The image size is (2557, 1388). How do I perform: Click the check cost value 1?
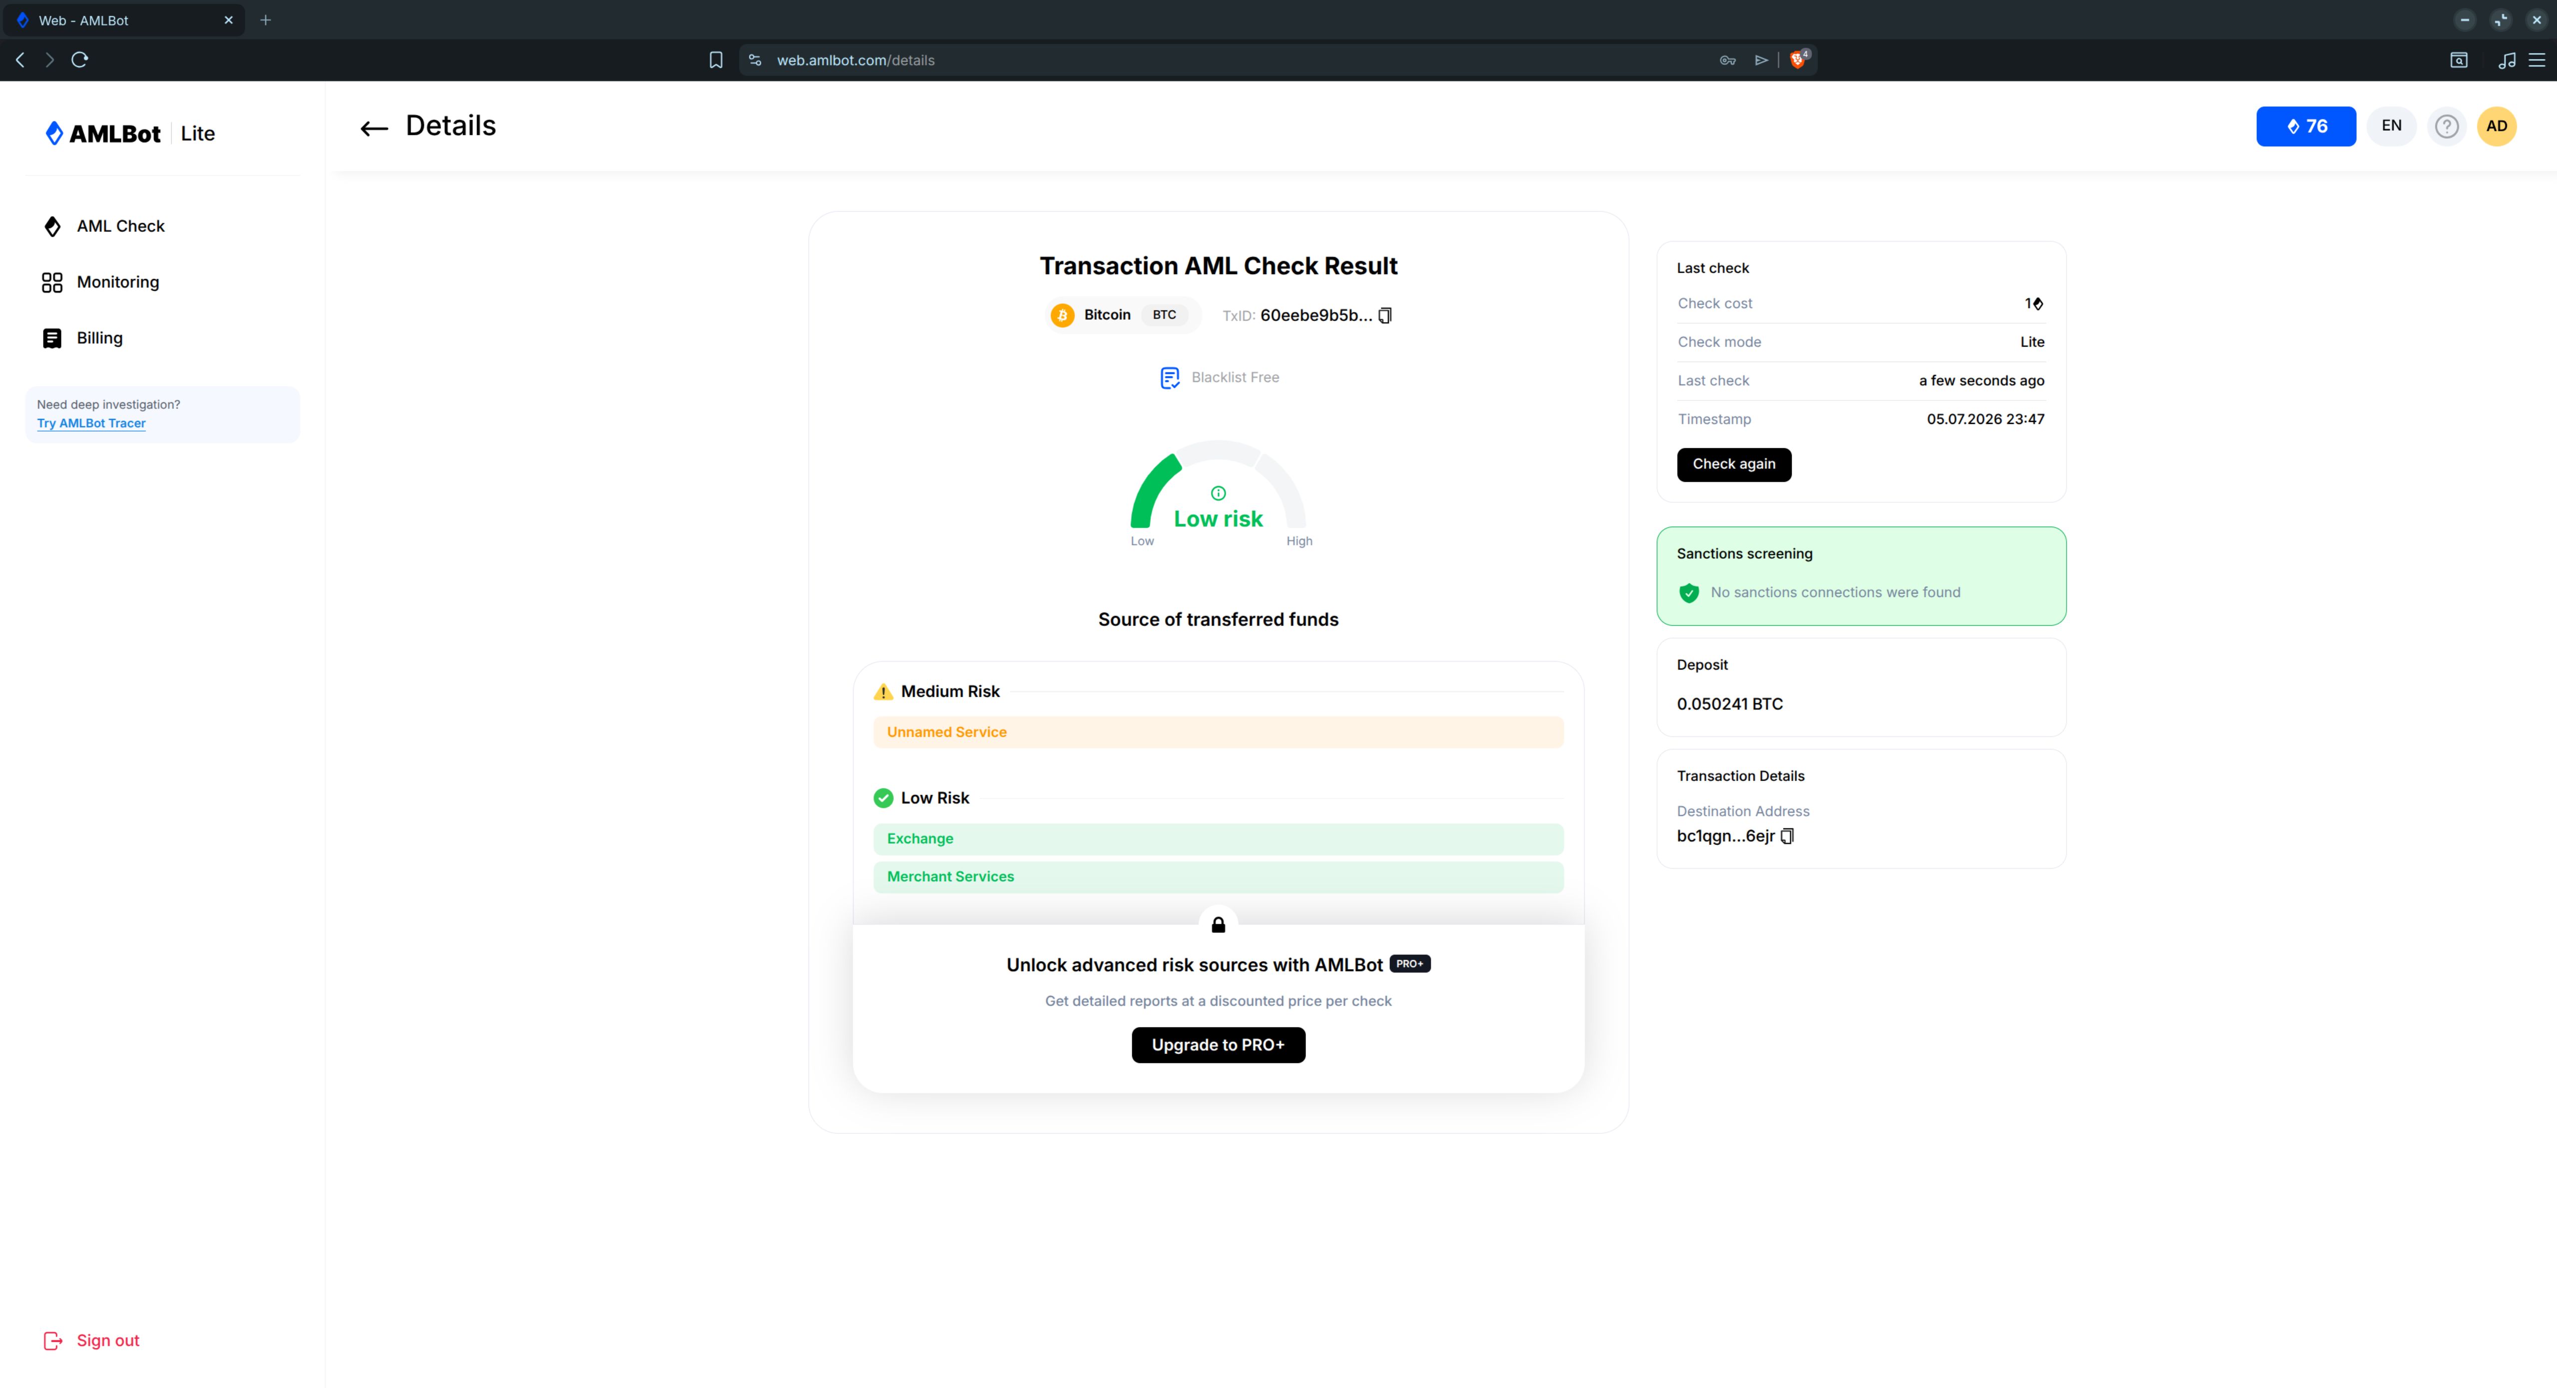[2033, 304]
